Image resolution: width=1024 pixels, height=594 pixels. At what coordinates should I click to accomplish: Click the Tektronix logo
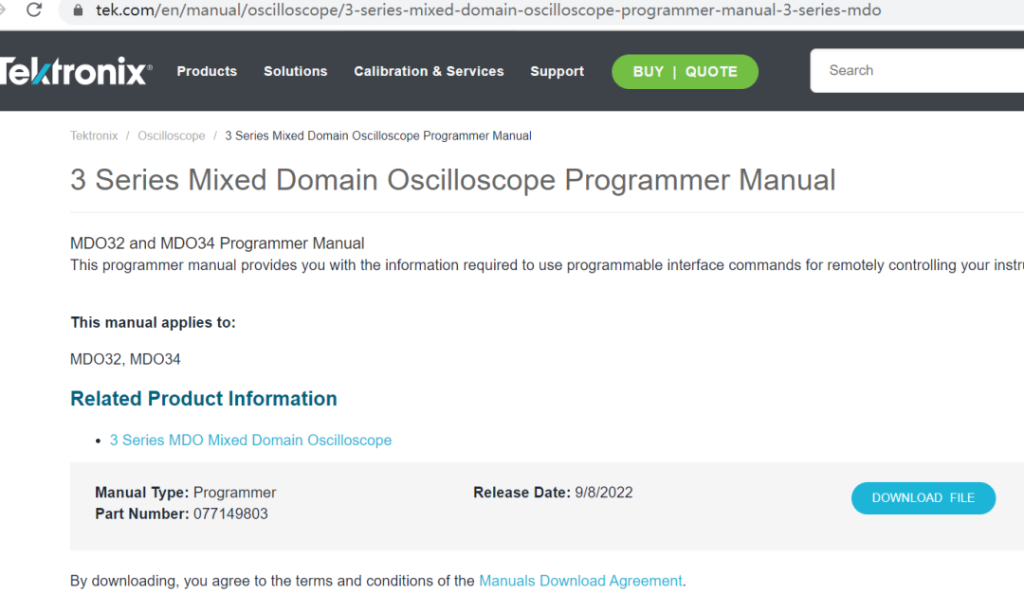(76, 70)
